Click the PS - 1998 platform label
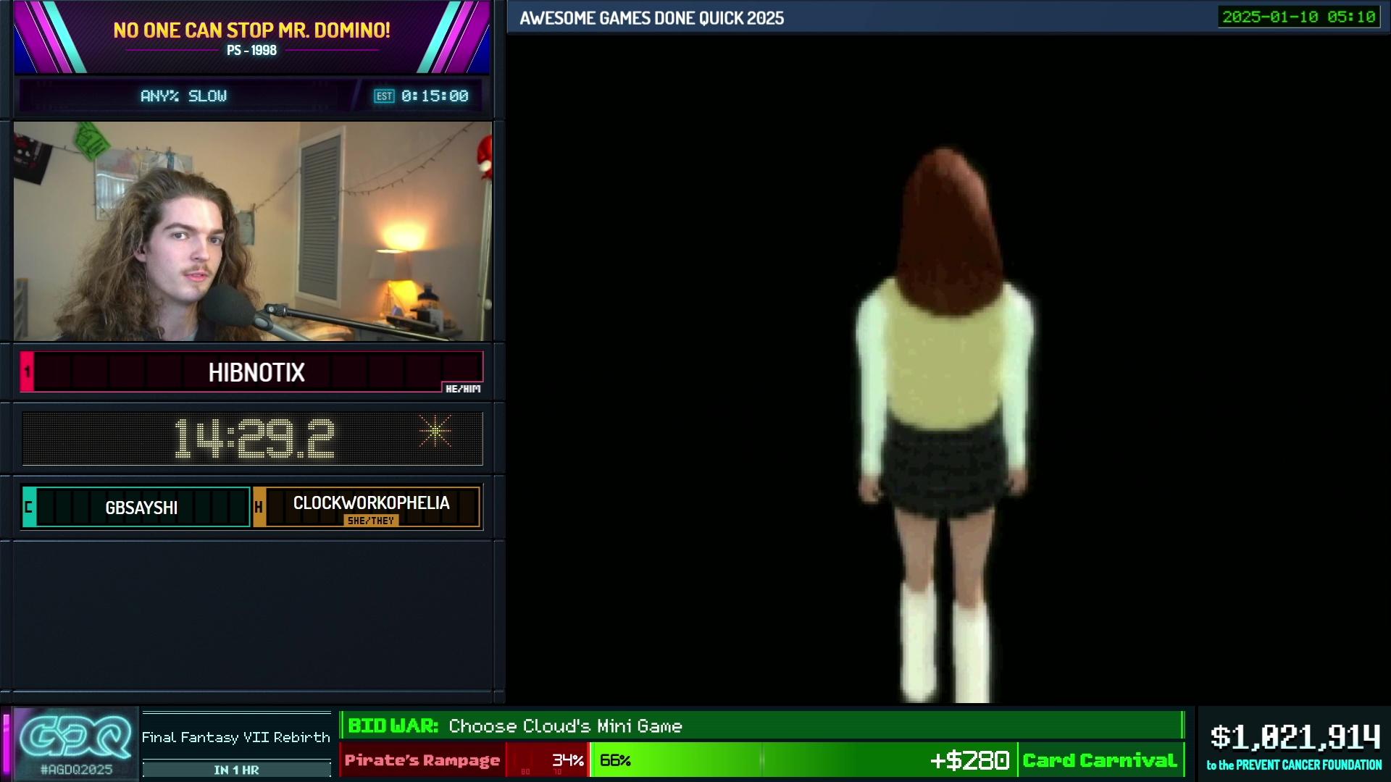This screenshot has height=782, width=1391. (251, 51)
